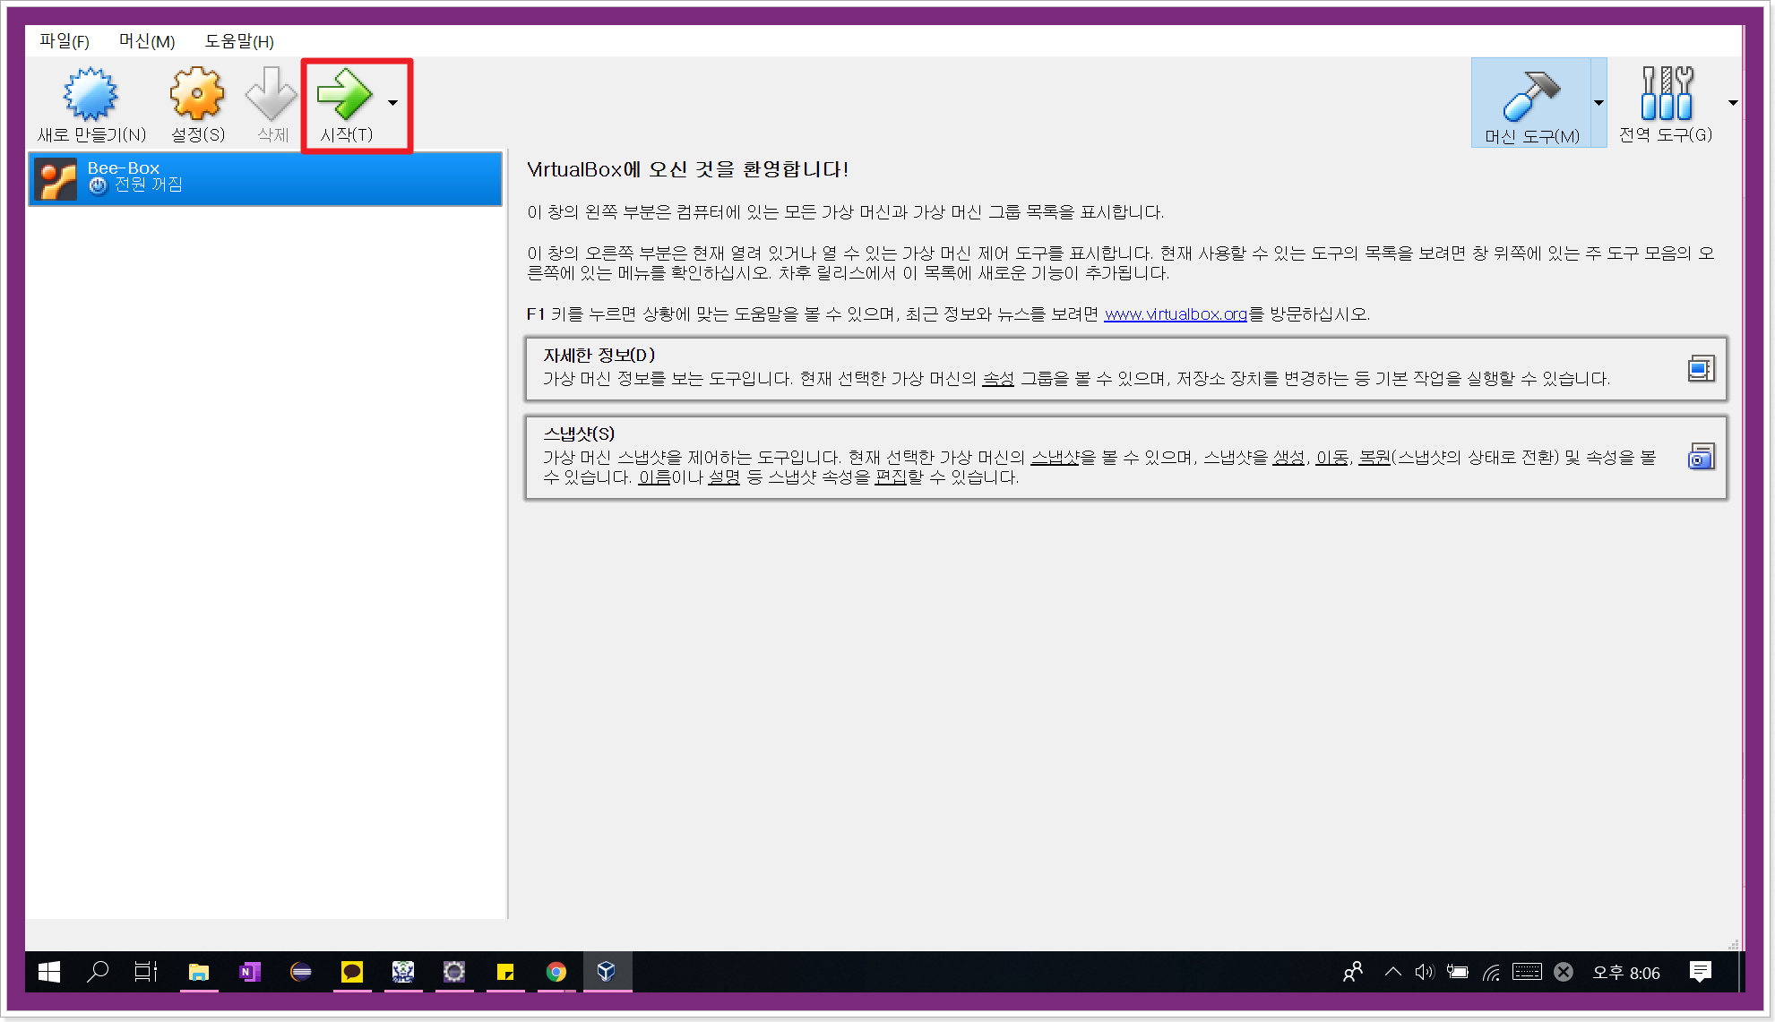The image size is (1775, 1022).
Task: Open the www.virtualbox.org link
Action: point(1176,314)
